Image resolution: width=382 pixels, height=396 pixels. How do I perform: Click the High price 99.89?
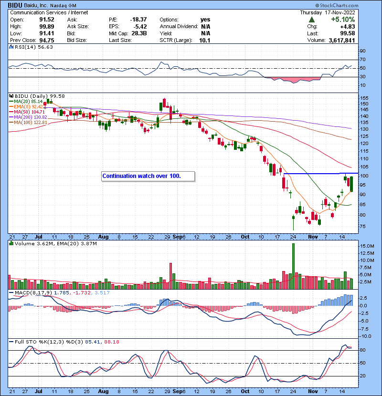[x=46, y=27]
